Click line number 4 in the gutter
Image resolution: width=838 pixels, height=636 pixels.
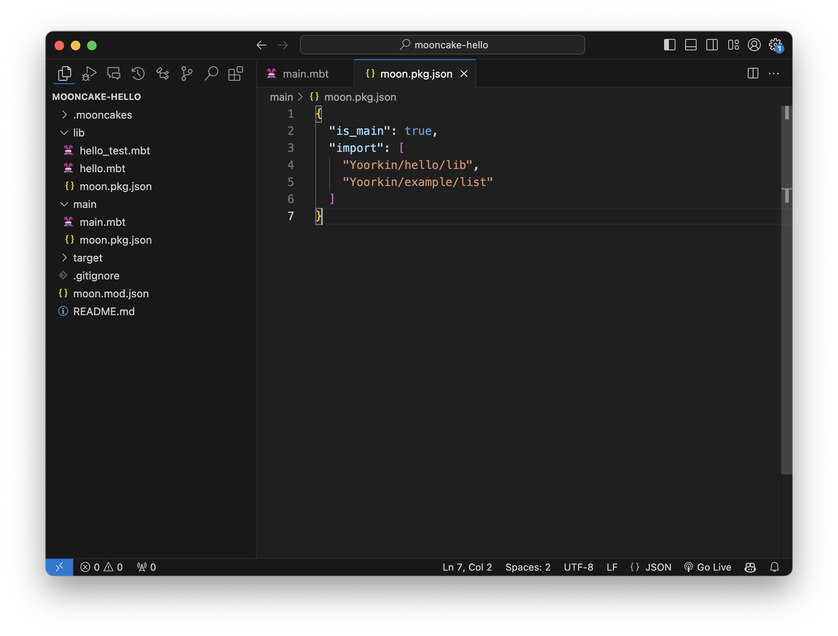tap(291, 165)
